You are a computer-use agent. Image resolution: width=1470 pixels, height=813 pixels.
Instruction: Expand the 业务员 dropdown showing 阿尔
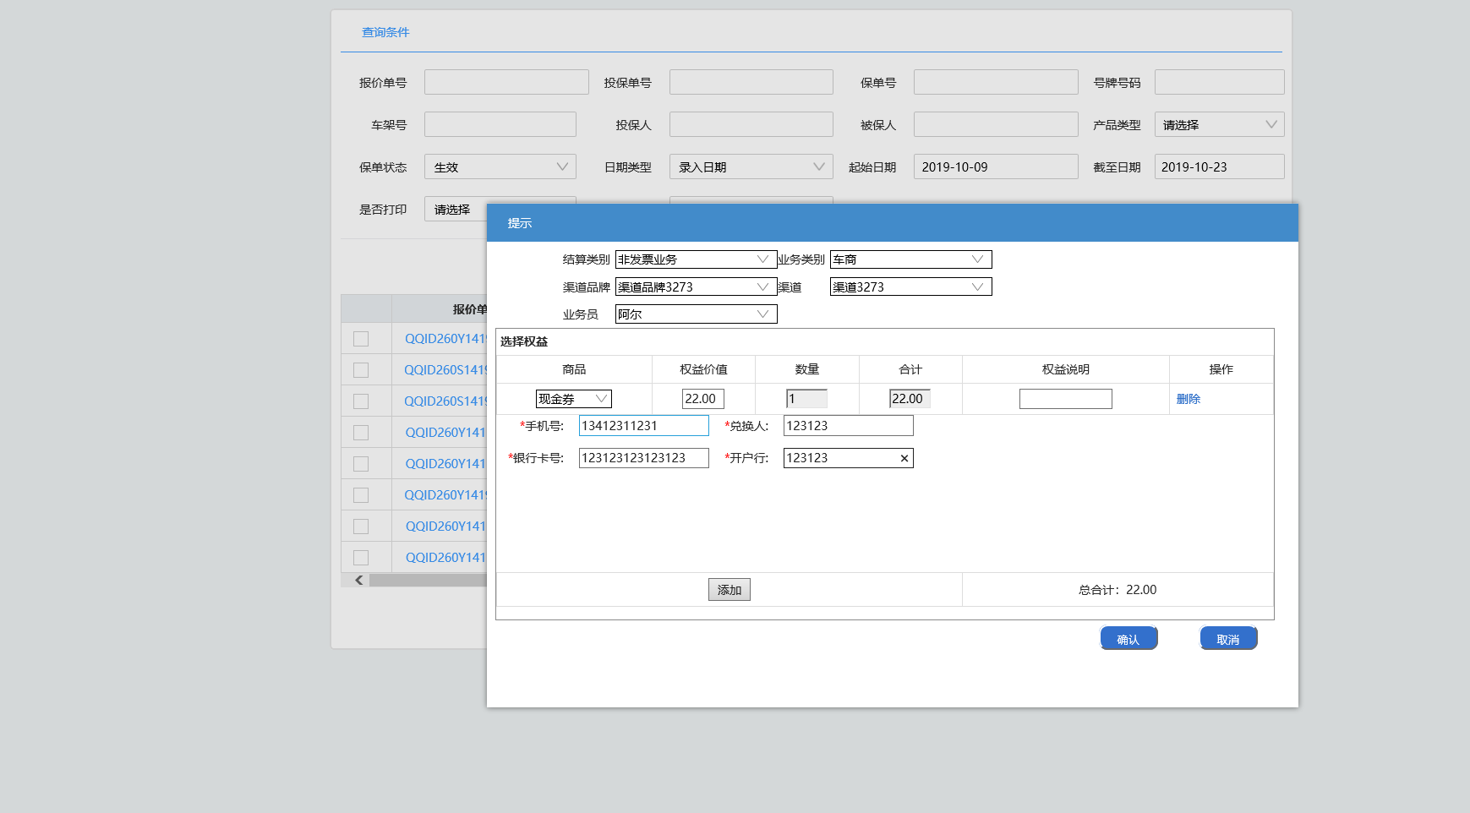pyautogui.click(x=695, y=314)
